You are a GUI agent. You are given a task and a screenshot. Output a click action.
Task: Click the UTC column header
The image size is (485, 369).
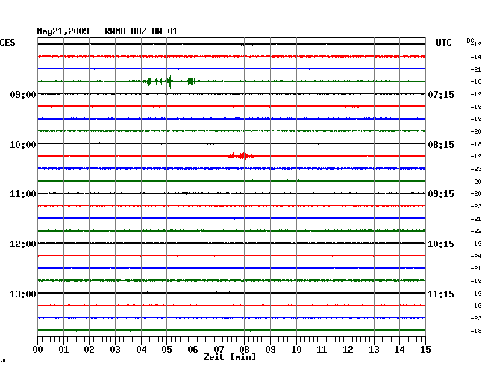coord(444,43)
